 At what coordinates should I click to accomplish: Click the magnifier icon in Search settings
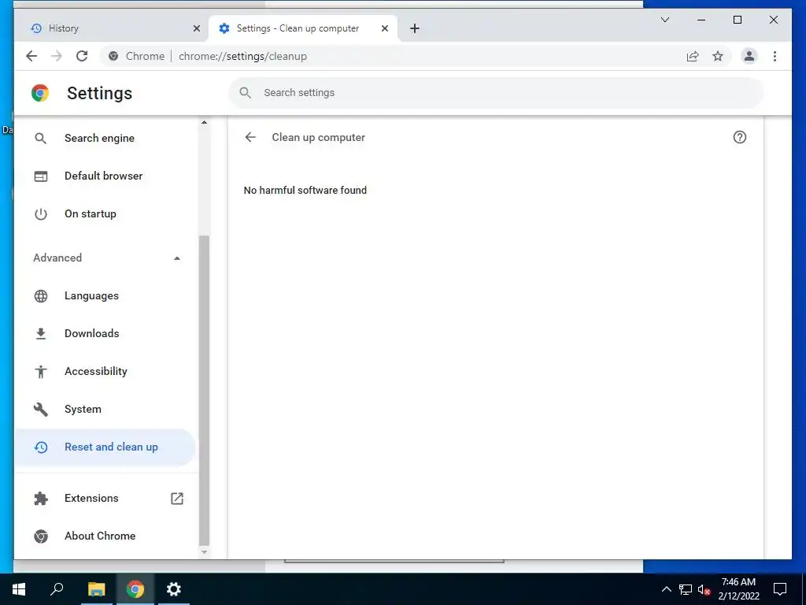coord(246,93)
